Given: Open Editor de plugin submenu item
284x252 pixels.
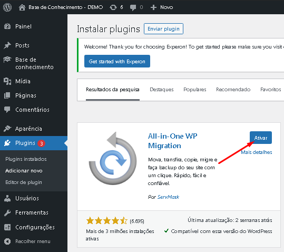Looking at the screenshot, I should point(24,182).
